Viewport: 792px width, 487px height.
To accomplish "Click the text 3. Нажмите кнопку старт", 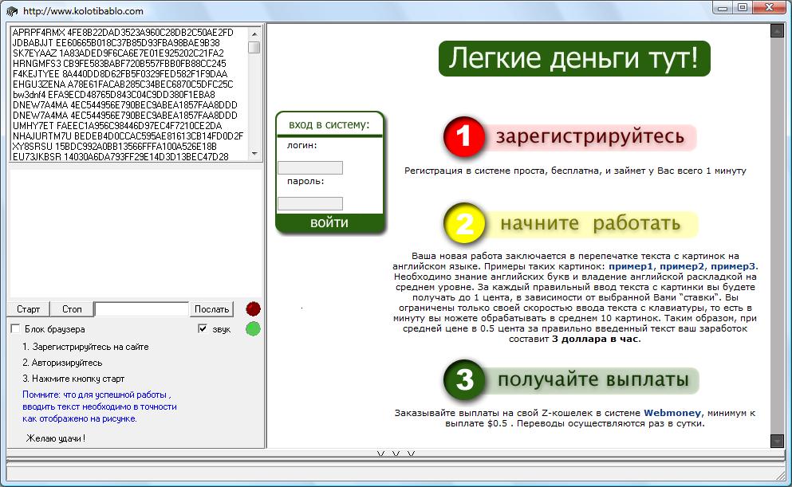I will [x=73, y=379].
